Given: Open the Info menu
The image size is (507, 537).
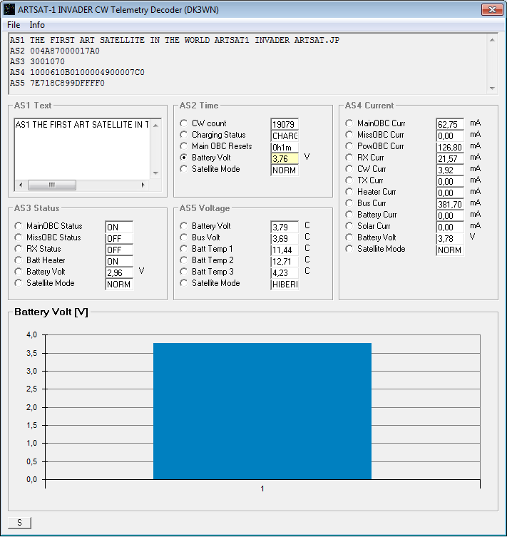Looking at the screenshot, I should [x=37, y=25].
